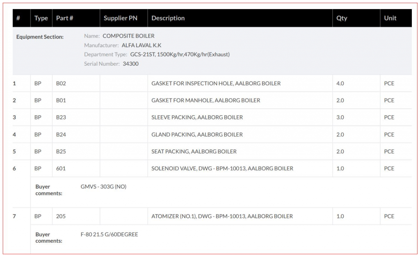This screenshot has width=420, height=256.
Task: Click the SOLENOID VALVE item description
Action: [222, 169]
